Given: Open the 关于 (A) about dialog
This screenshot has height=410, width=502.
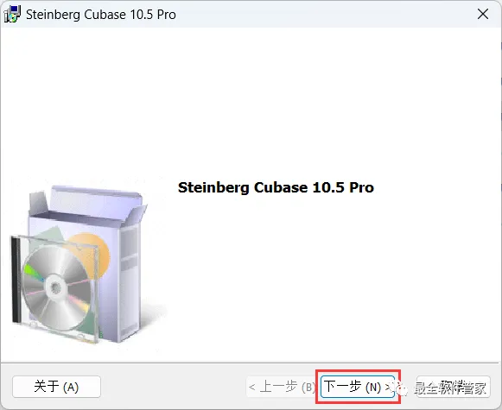Looking at the screenshot, I should click(x=56, y=387).
